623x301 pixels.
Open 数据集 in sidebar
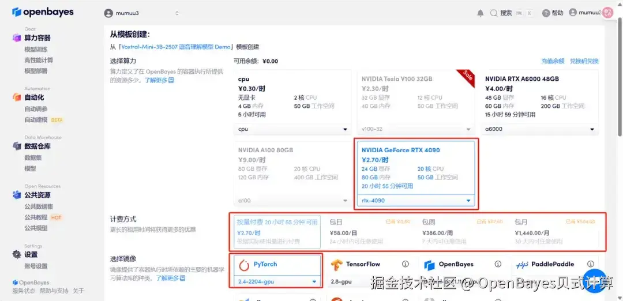tap(33, 157)
